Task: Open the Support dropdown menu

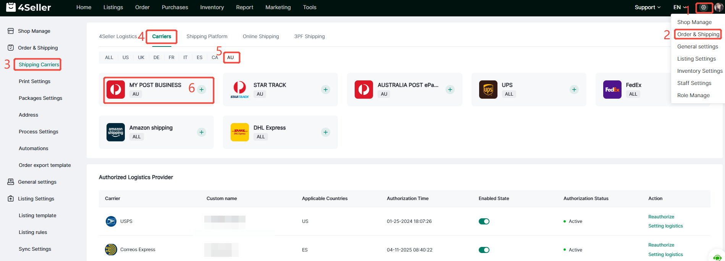Action: (647, 7)
